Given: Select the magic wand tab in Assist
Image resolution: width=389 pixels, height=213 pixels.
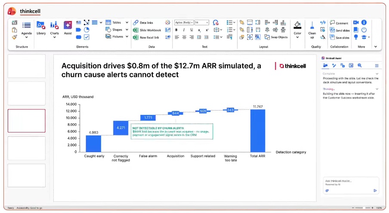Looking at the screenshot, I should tap(334, 66).
